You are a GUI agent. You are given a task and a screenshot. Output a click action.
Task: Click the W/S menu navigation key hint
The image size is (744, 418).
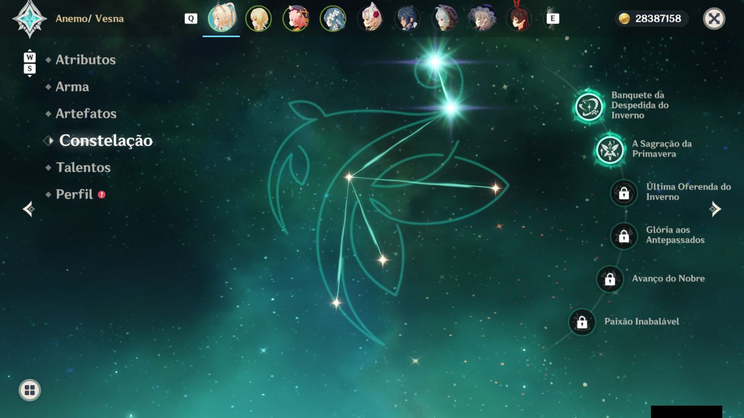click(30, 63)
